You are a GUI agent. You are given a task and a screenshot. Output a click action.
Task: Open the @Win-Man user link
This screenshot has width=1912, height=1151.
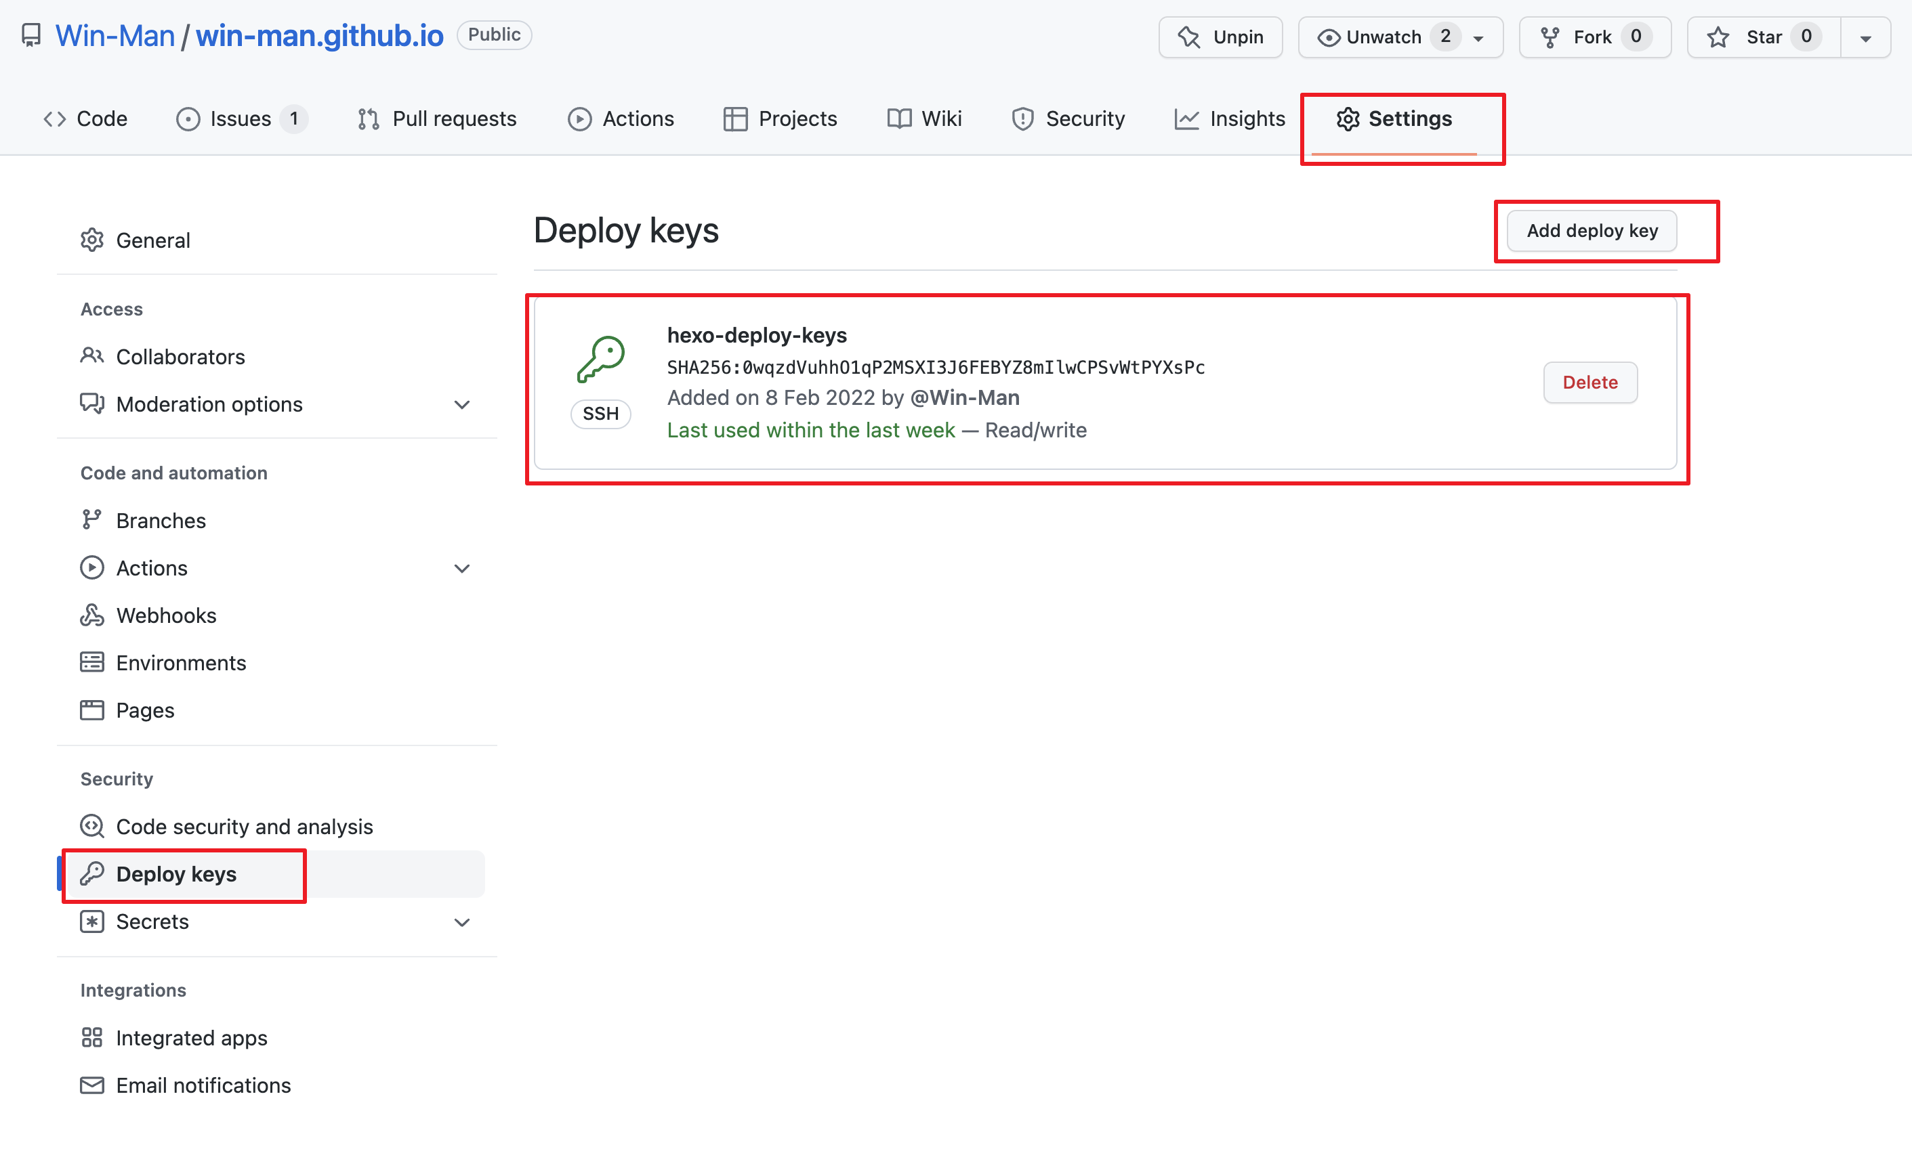pos(965,397)
